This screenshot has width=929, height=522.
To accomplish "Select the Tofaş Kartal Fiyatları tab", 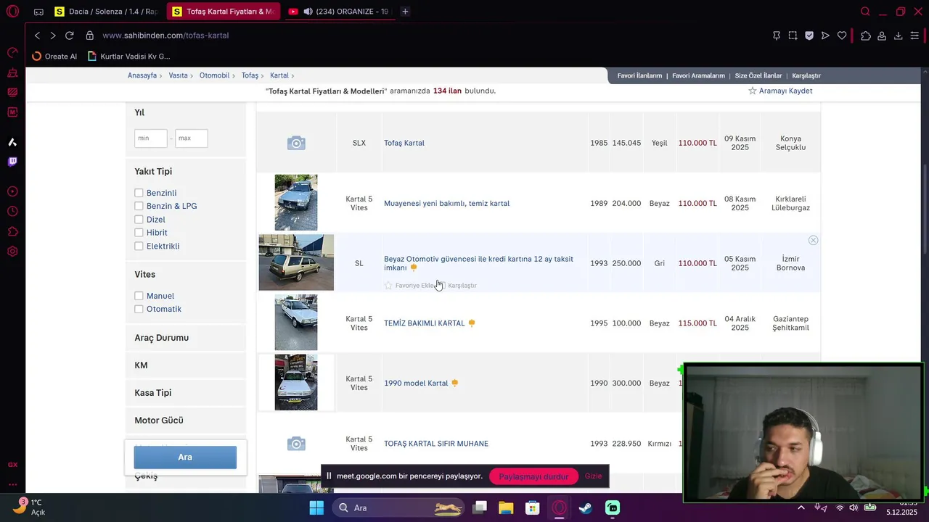I will pos(224,12).
